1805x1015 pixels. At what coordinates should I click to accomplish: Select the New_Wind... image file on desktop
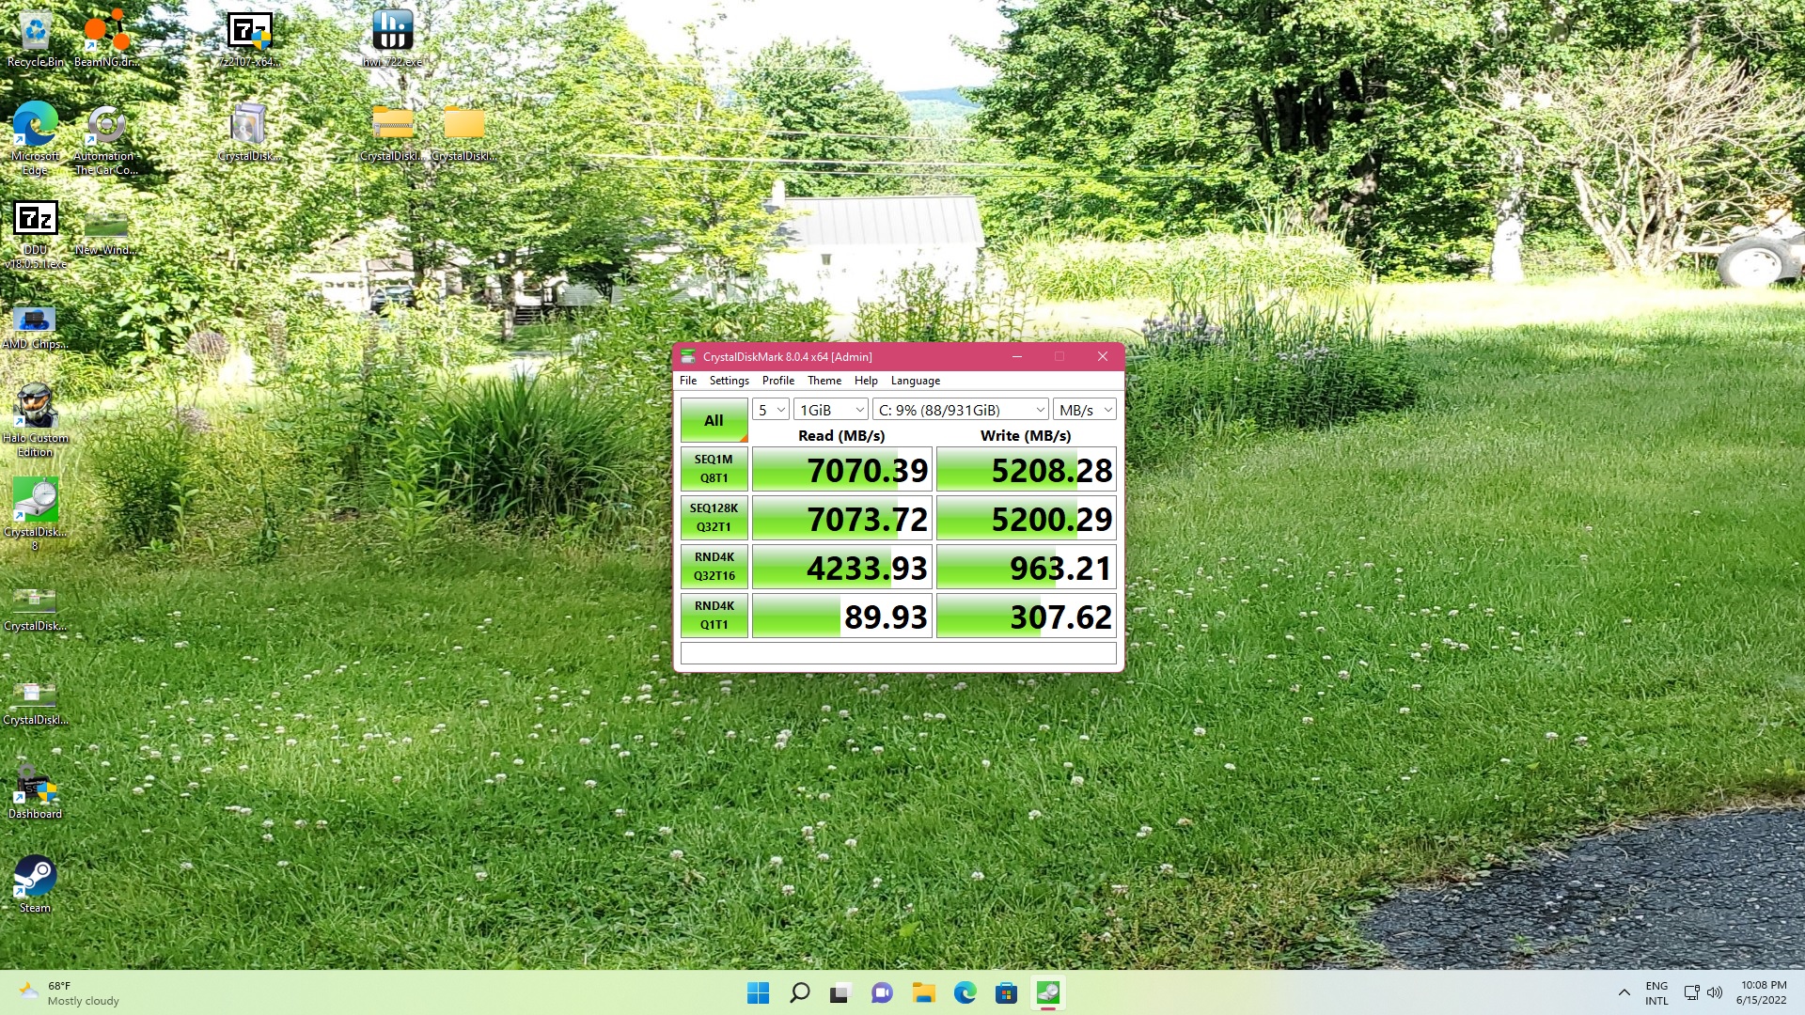pyautogui.click(x=105, y=233)
